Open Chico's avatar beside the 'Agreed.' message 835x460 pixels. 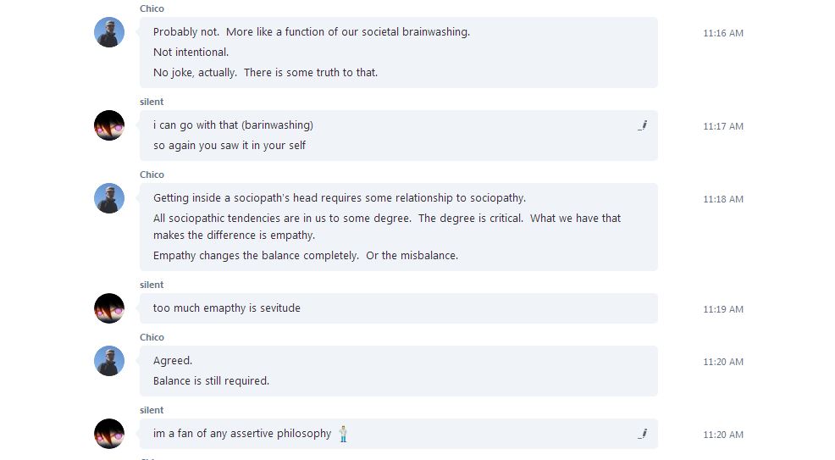click(109, 360)
